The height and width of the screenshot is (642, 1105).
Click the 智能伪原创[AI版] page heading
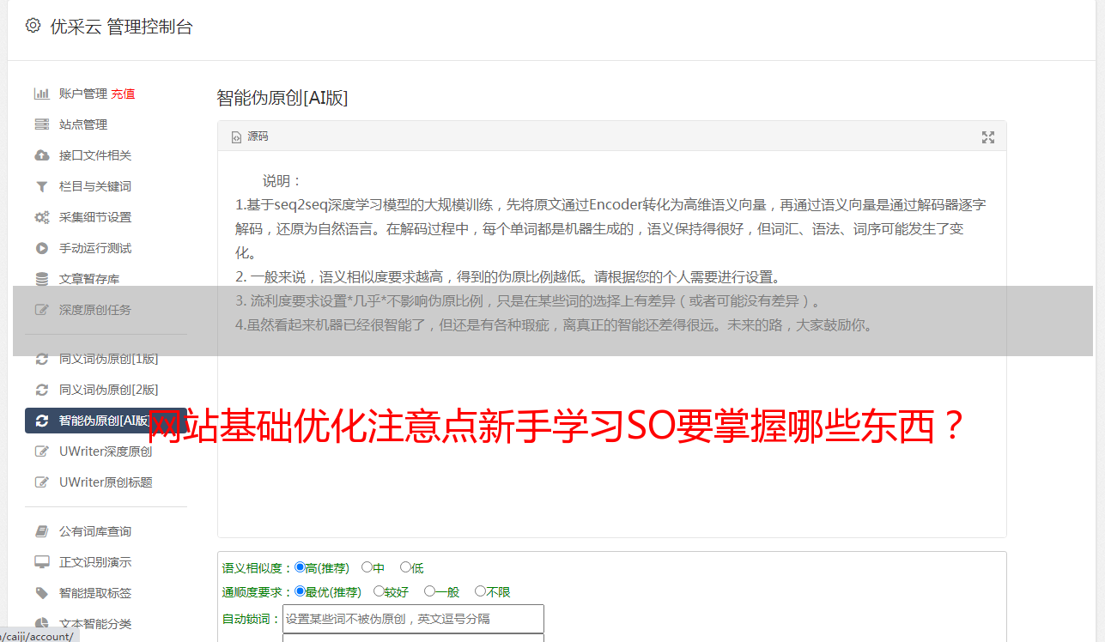point(282,98)
